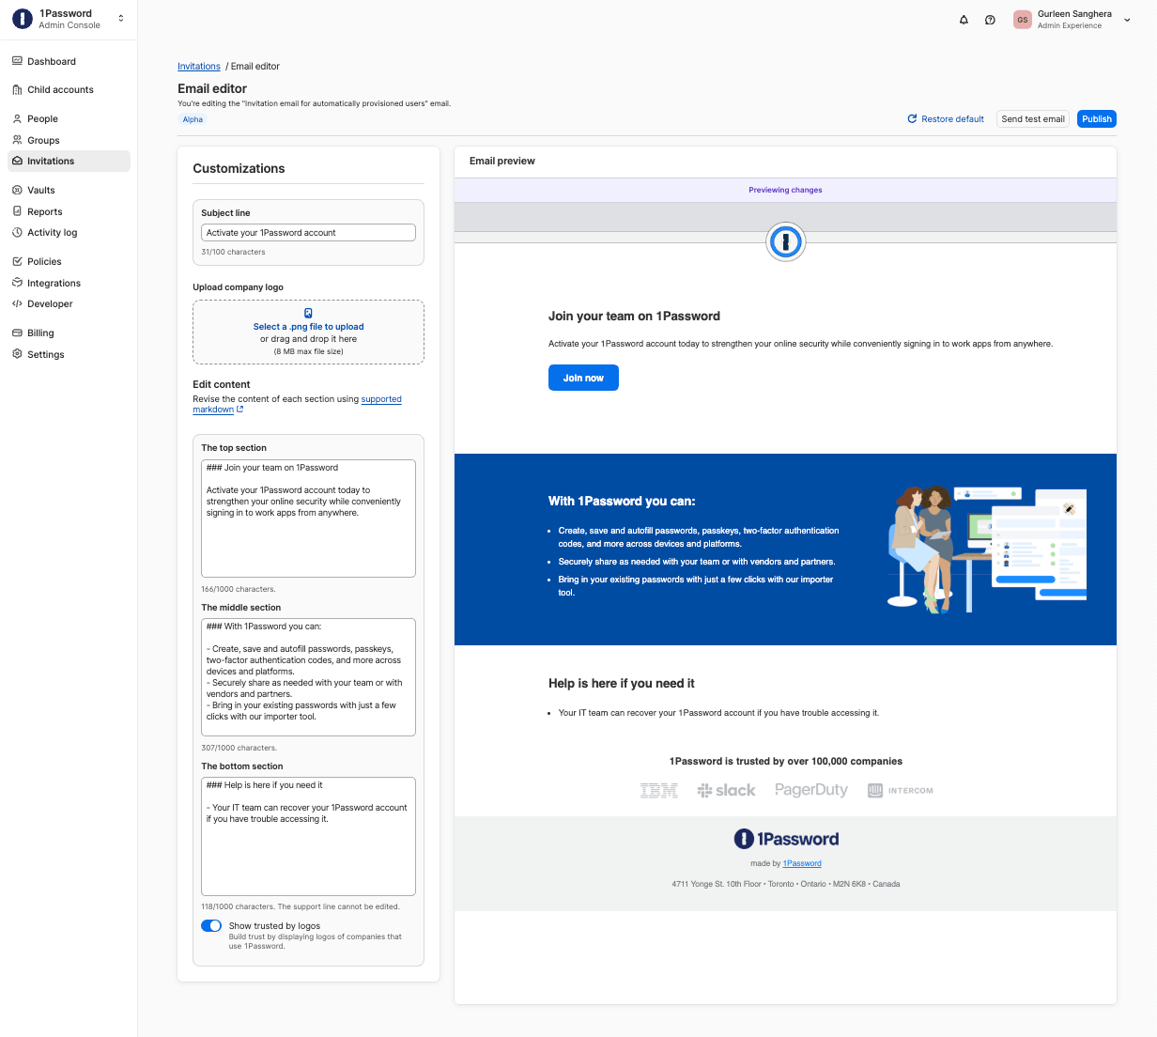Click inside the Subject line field
The width and height of the screenshot is (1157, 1037).
308,232
